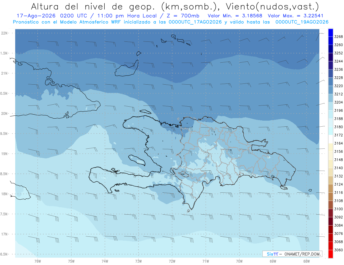Image resolution: width=344 pixels, height=265 pixels.
Task: Click the 70W longitude label
Action: pyautogui.click(x=239, y=261)
